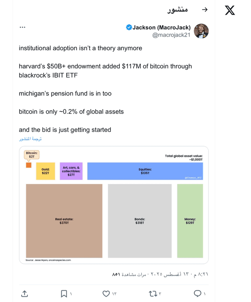Open the @macrojack21 handle link
The width and height of the screenshot is (251, 302).
tap(171, 35)
